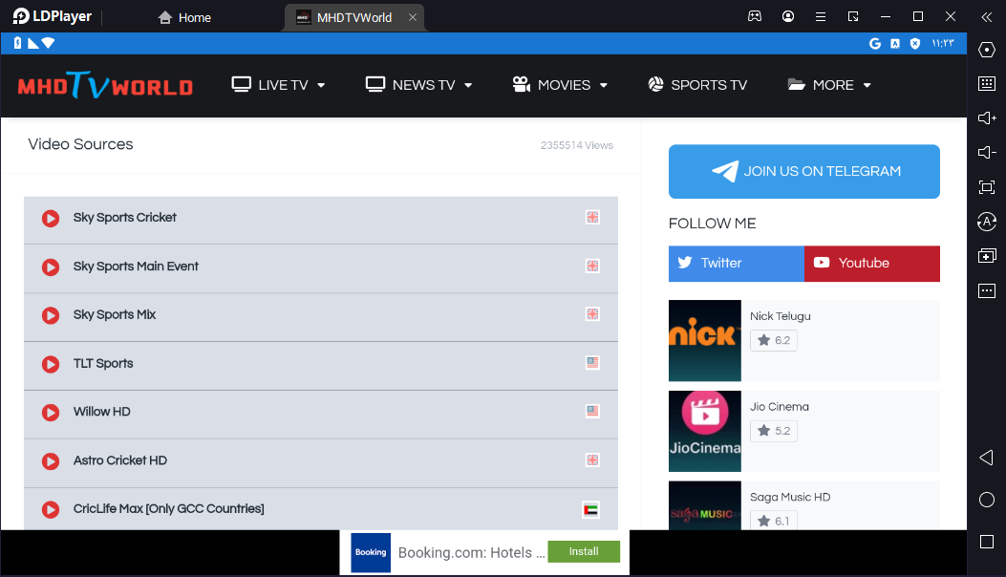1006x577 pixels.
Task: Play the Willow HD source
Action: (321, 415)
